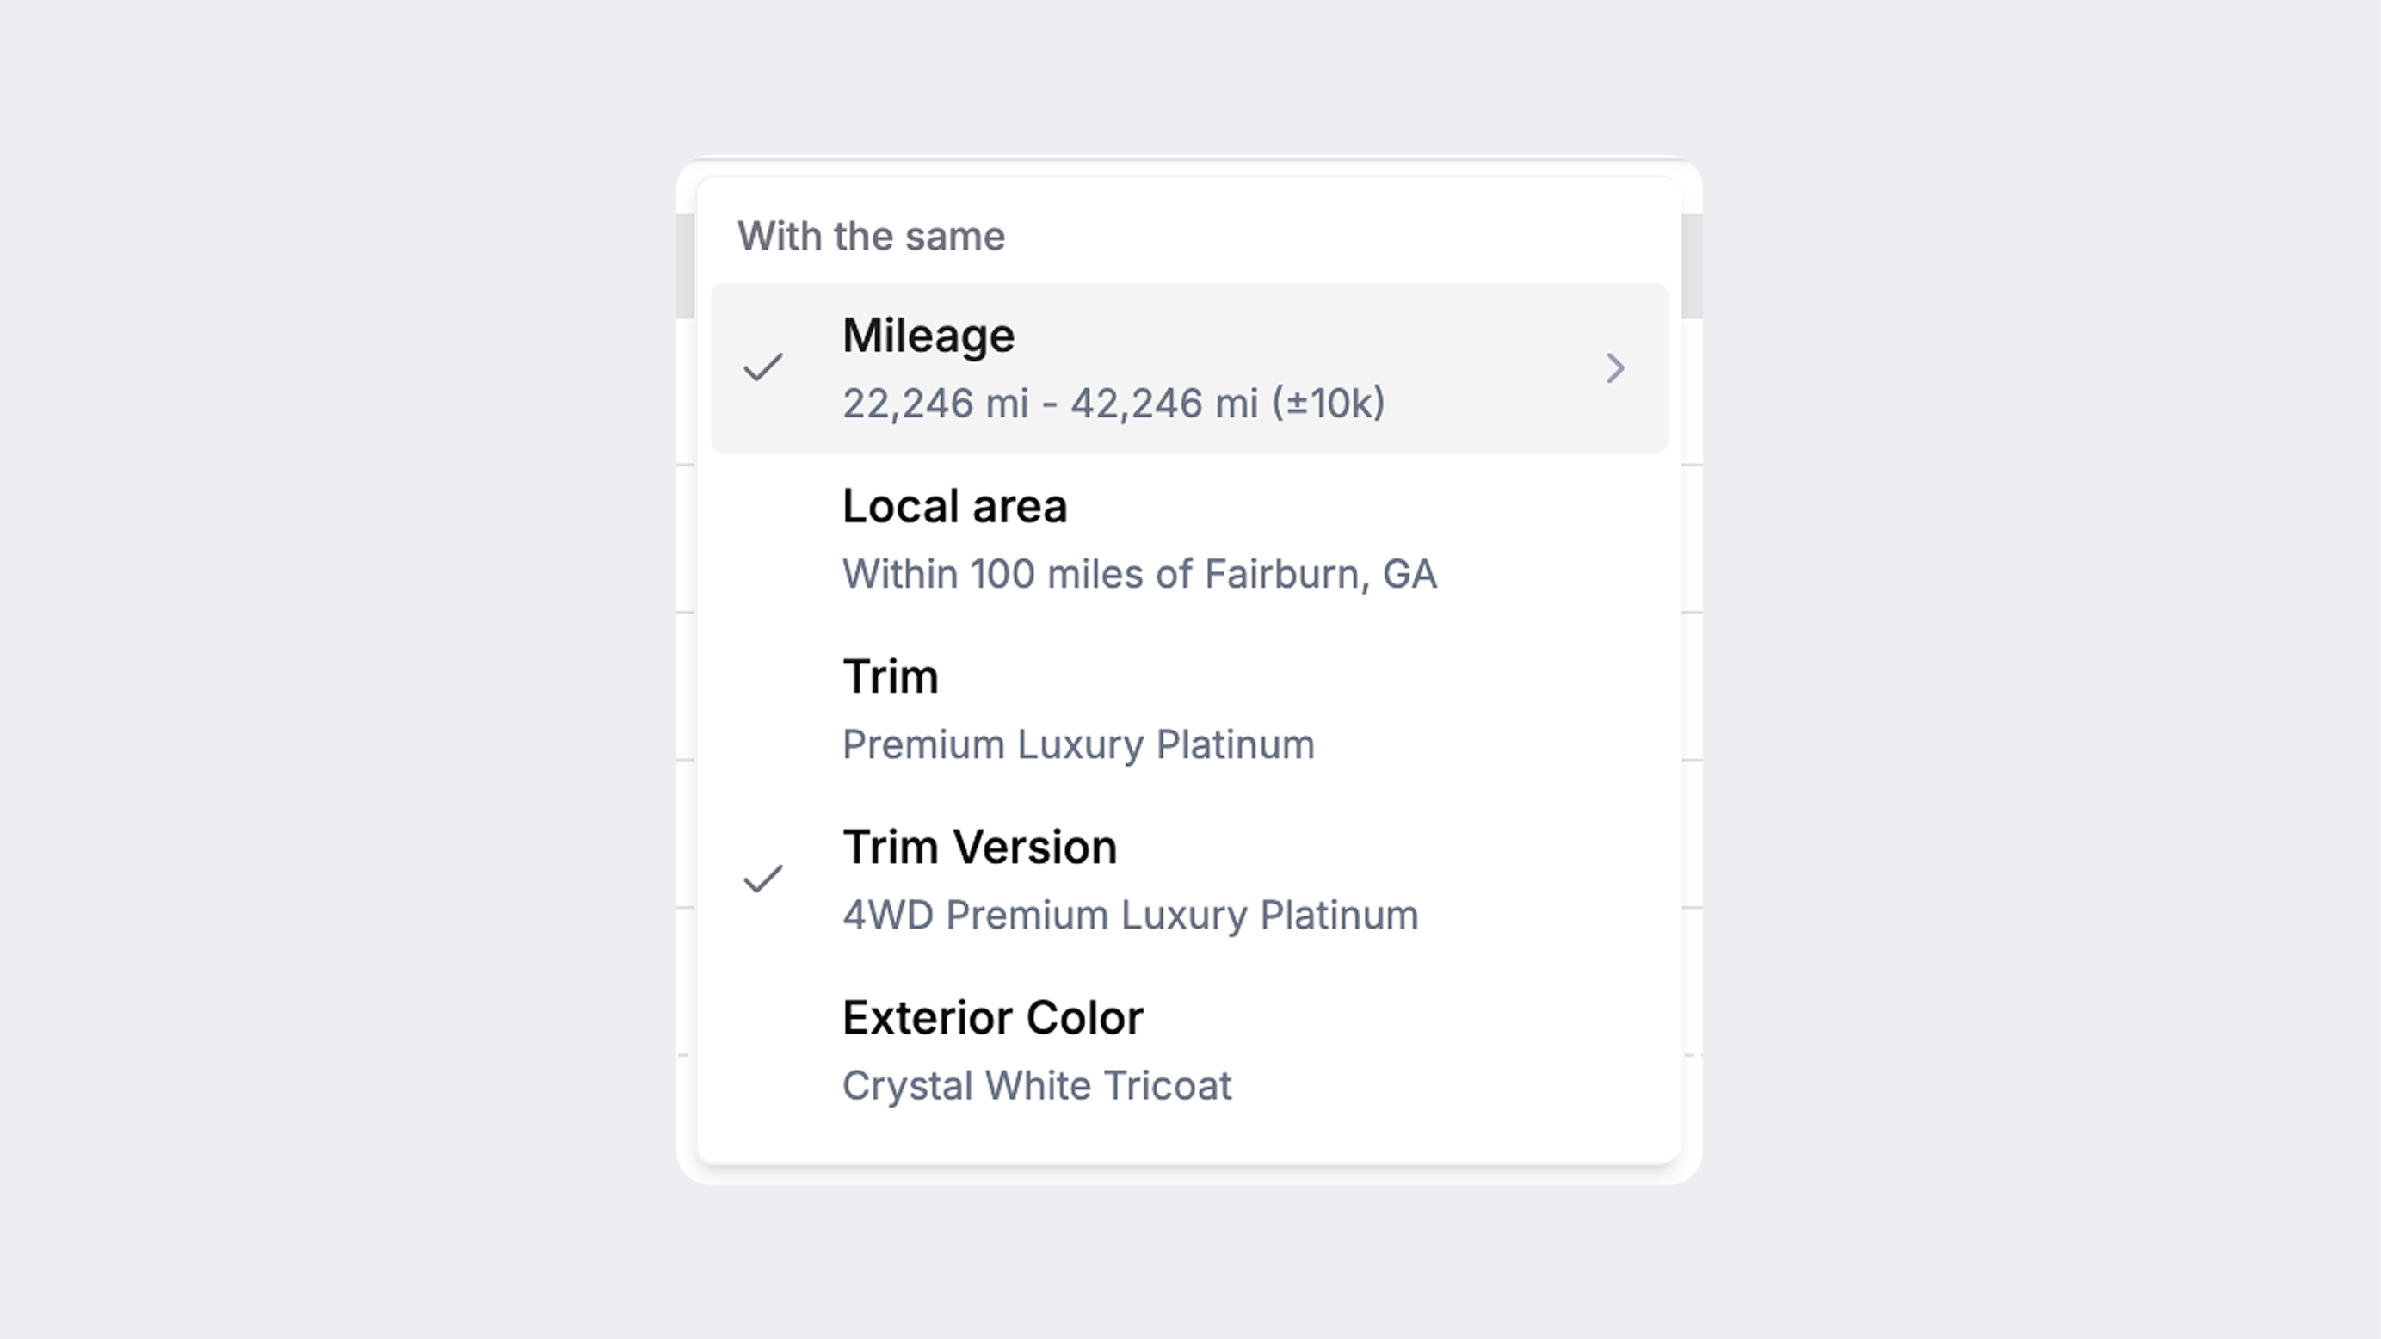Click the checkmark beside Trim Version
The width and height of the screenshot is (2381, 1339).
tap(763, 879)
